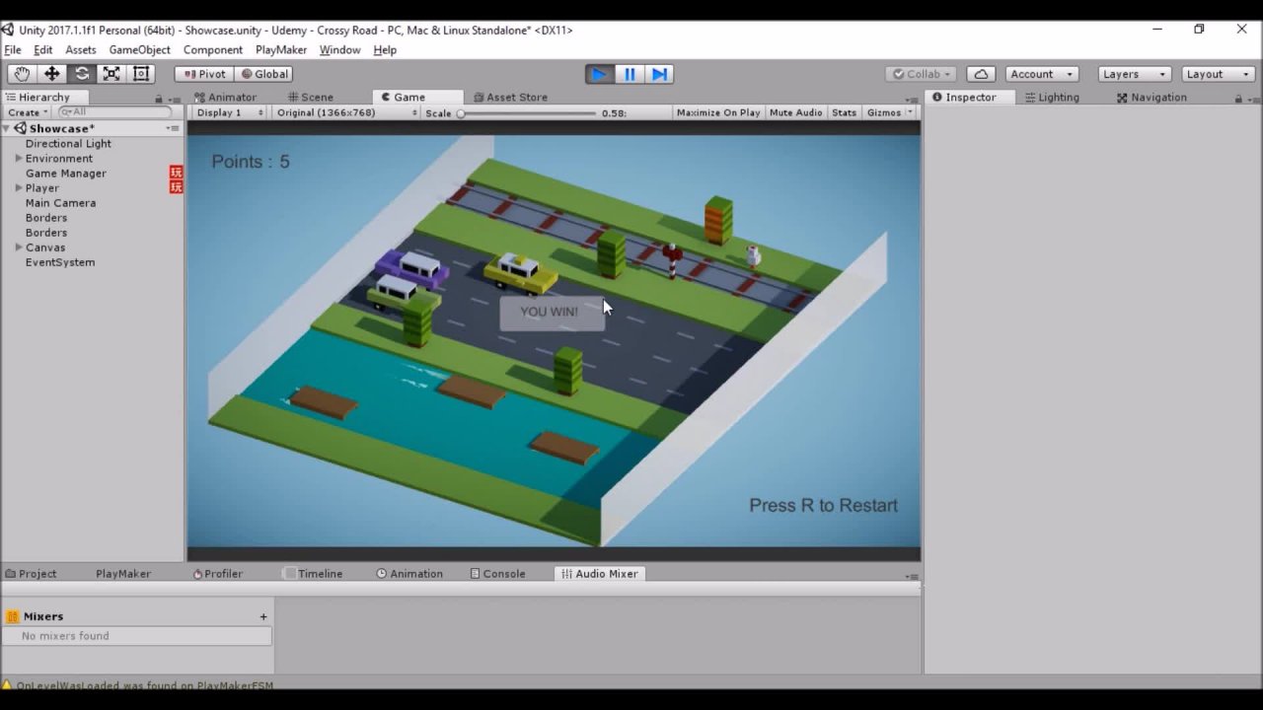This screenshot has height=710, width=1263.
Task: Select the Scale tool
Action: pos(111,74)
